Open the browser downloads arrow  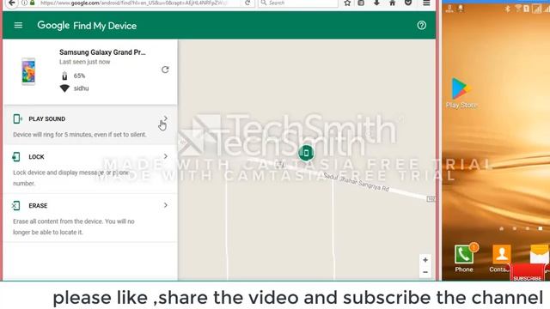click(x=376, y=3)
